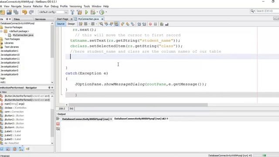
Task: Click the Debug Main Project icon
Action: pyautogui.click(x=93, y=12)
